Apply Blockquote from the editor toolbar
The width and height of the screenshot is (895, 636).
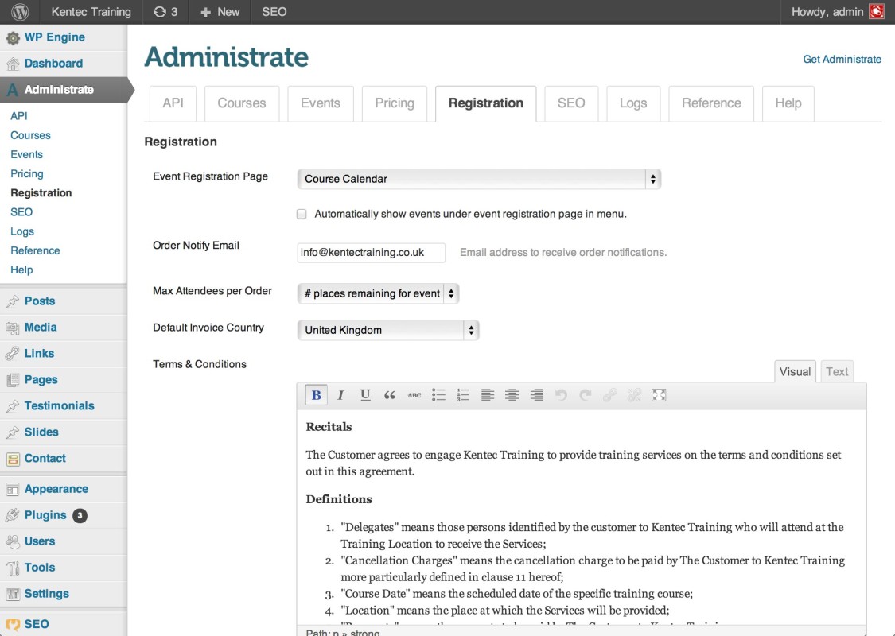[390, 395]
